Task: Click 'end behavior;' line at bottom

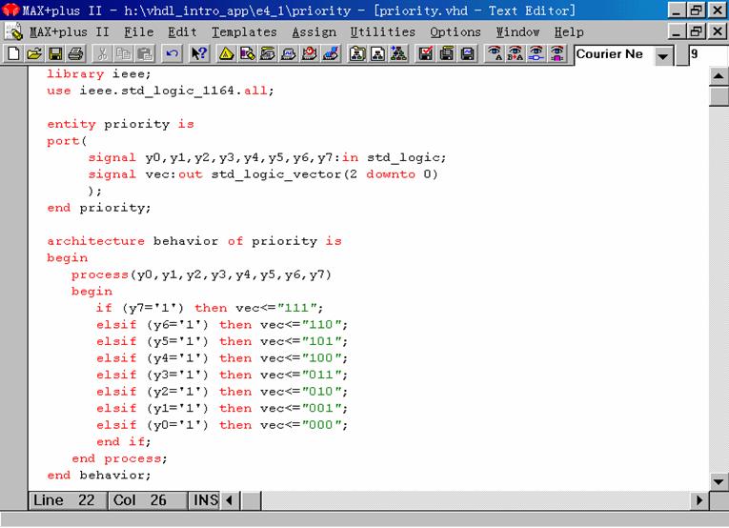Action: click(99, 476)
